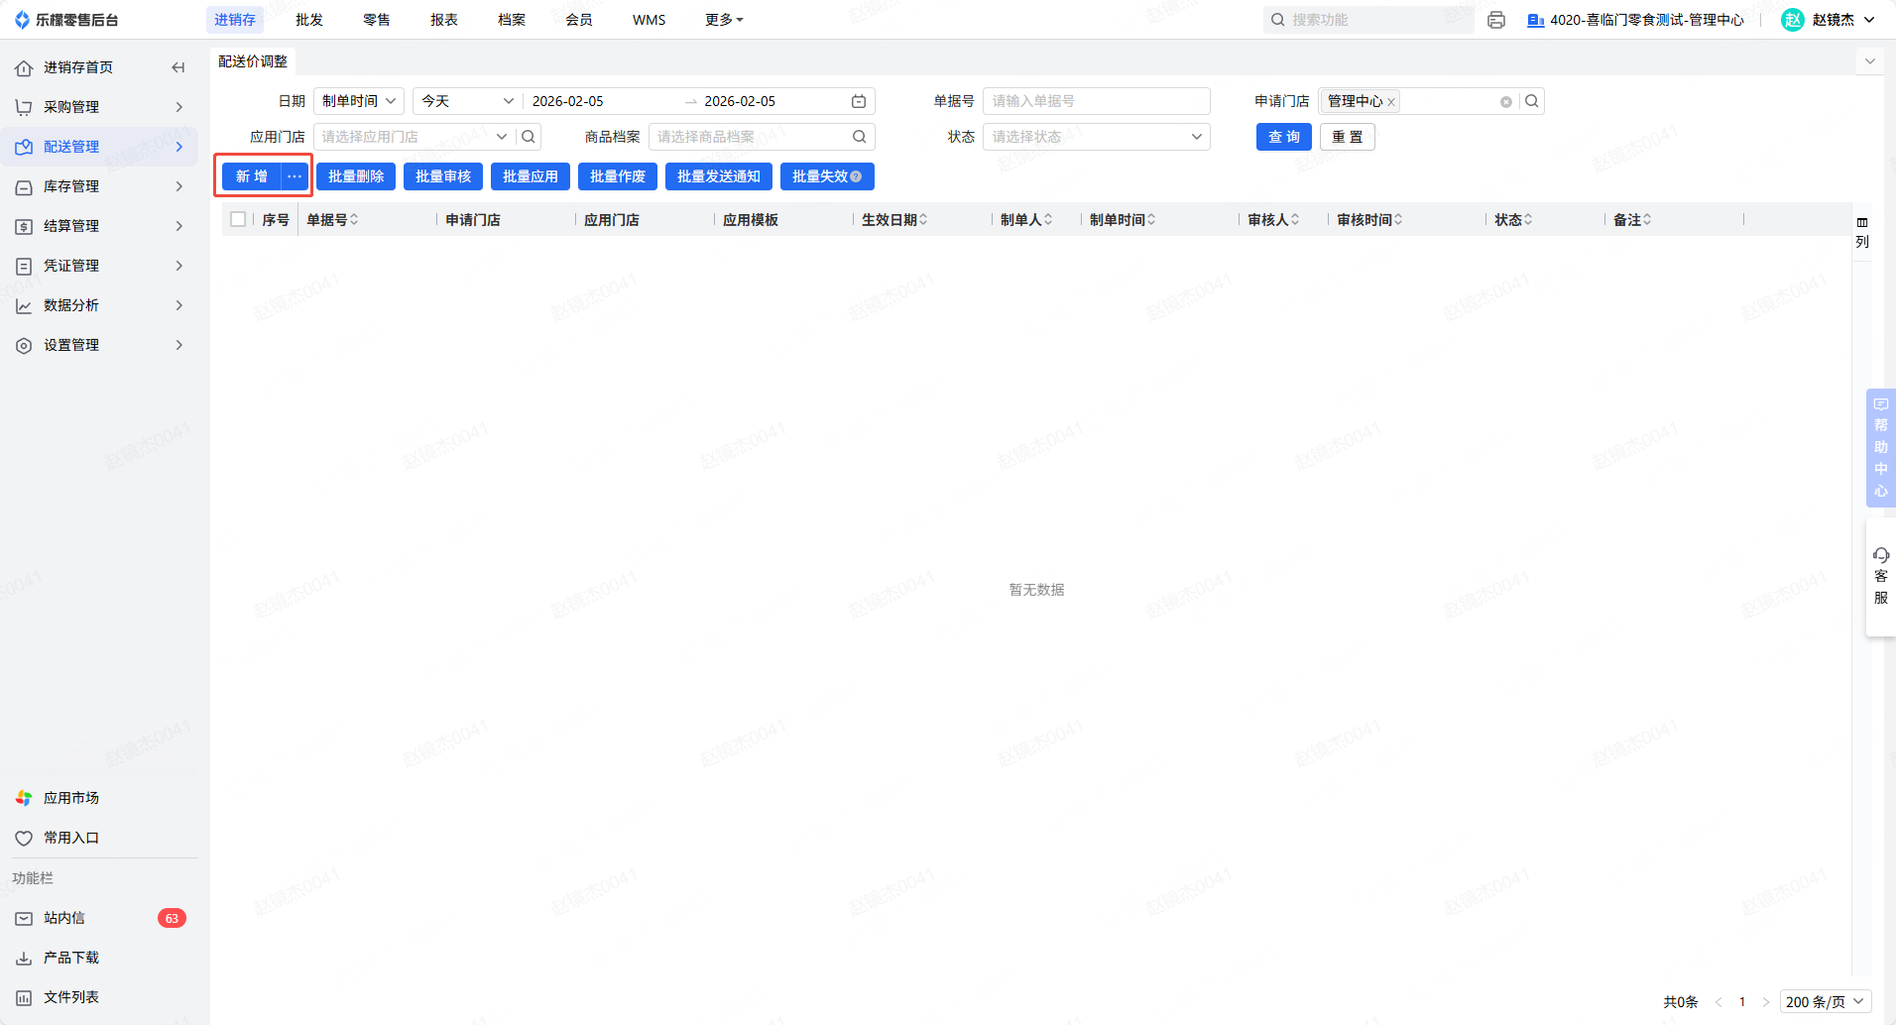Open the printer icon in top bar
1896x1025 pixels.
pos(1496,20)
